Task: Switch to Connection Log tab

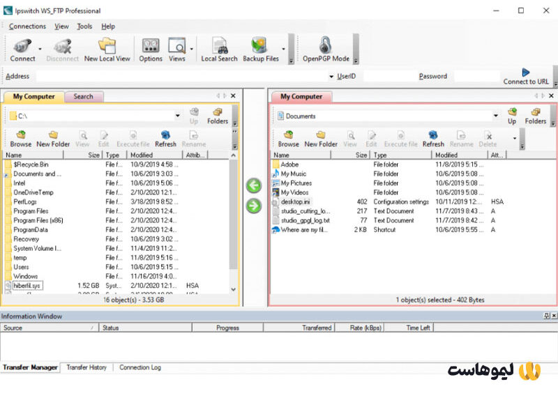Action: click(x=140, y=367)
